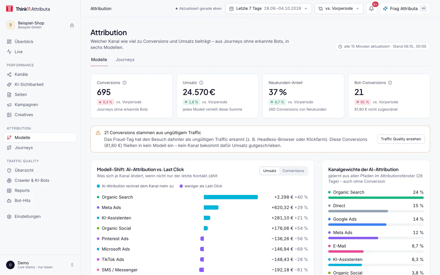The width and height of the screenshot is (440, 275).
Task: Open Reports in sidebar
Action: click(40, 190)
